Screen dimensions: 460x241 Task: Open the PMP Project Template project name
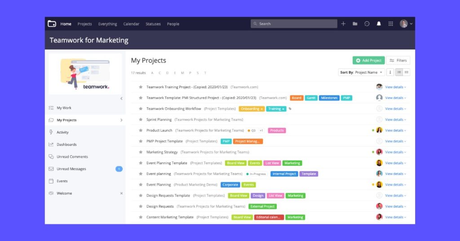[164, 141]
